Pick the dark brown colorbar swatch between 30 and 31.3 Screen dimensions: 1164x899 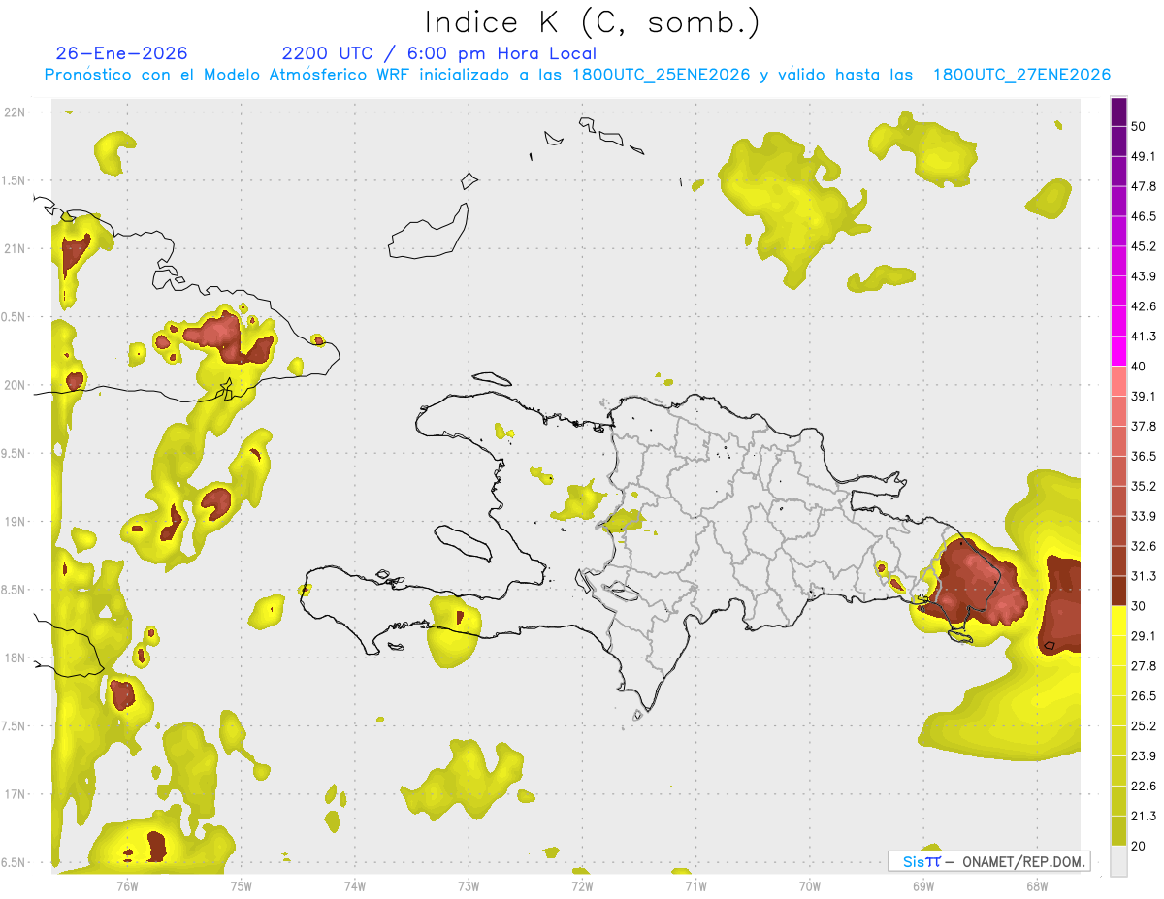pyautogui.click(x=1118, y=592)
